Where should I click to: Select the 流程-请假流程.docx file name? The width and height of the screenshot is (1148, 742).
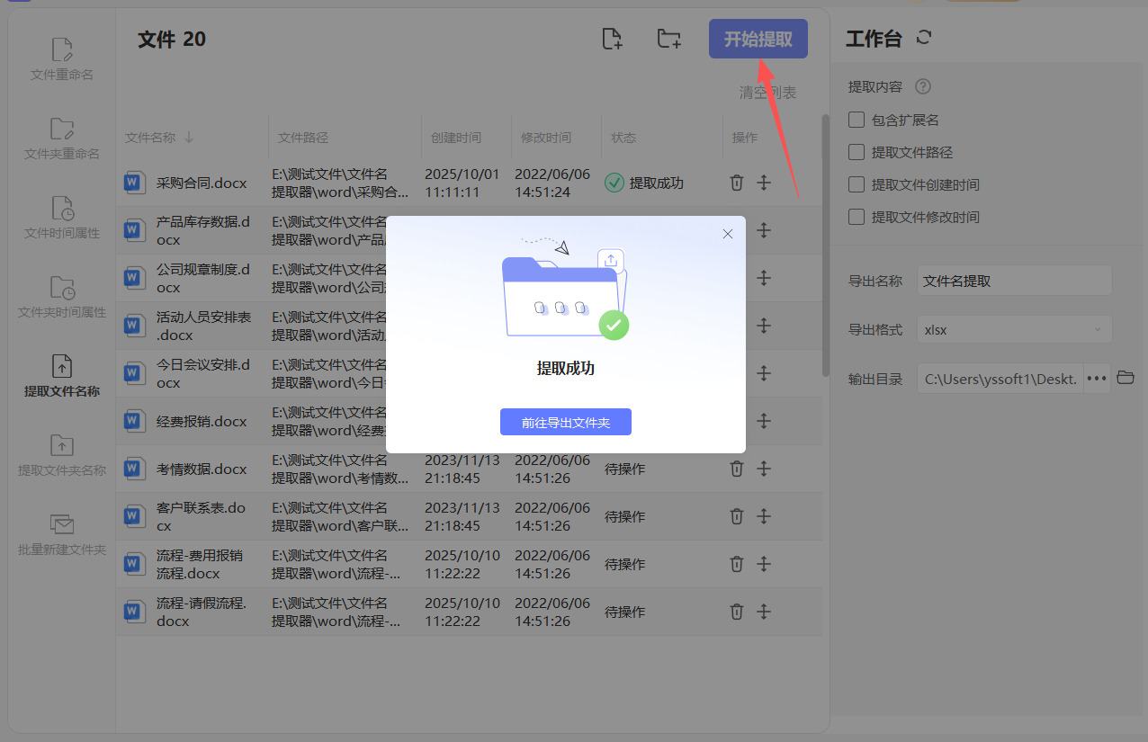coord(202,612)
